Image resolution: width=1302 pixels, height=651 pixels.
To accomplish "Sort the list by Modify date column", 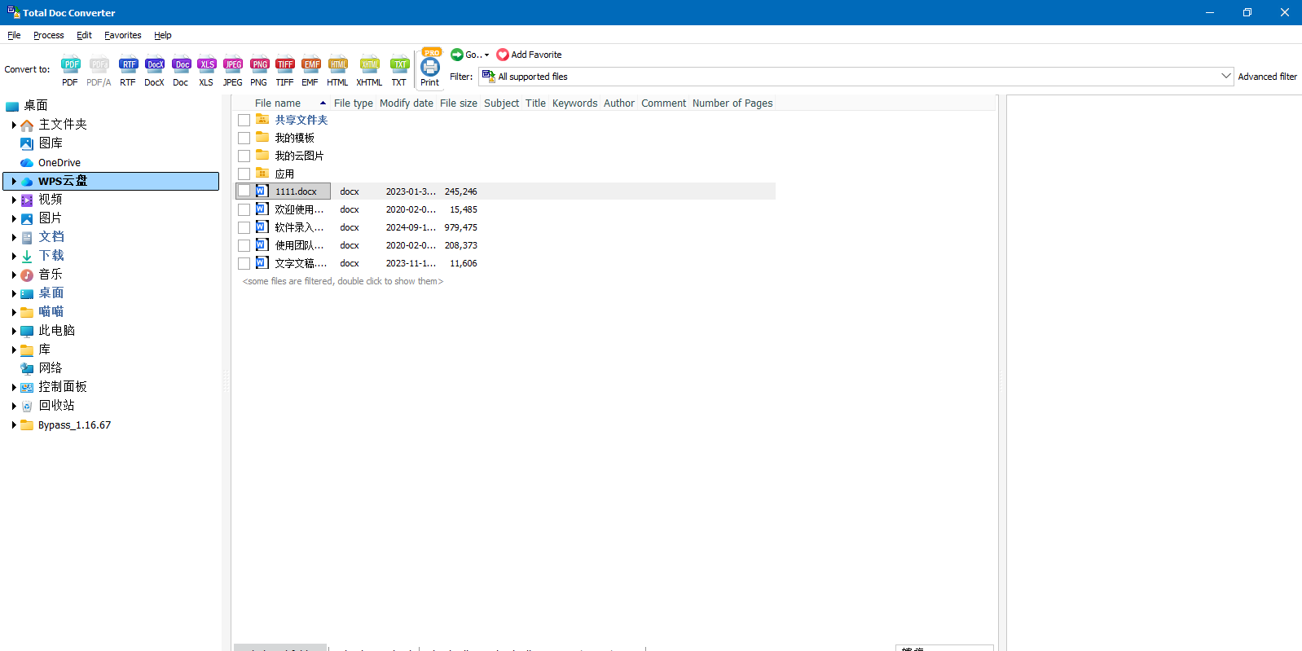I will (406, 103).
